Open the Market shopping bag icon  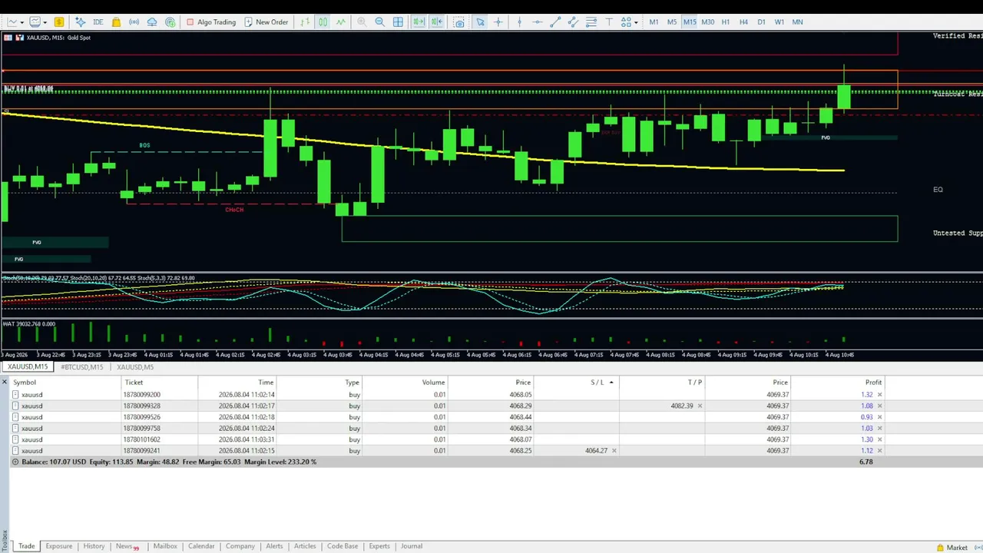point(116,22)
